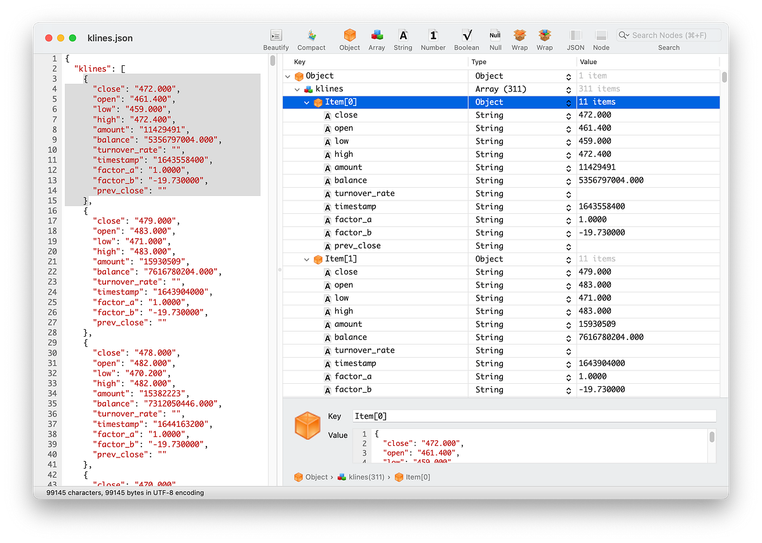Select the balance key under Item[1]
This screenshot has height=543, width=762.
(x=351, y=337)
